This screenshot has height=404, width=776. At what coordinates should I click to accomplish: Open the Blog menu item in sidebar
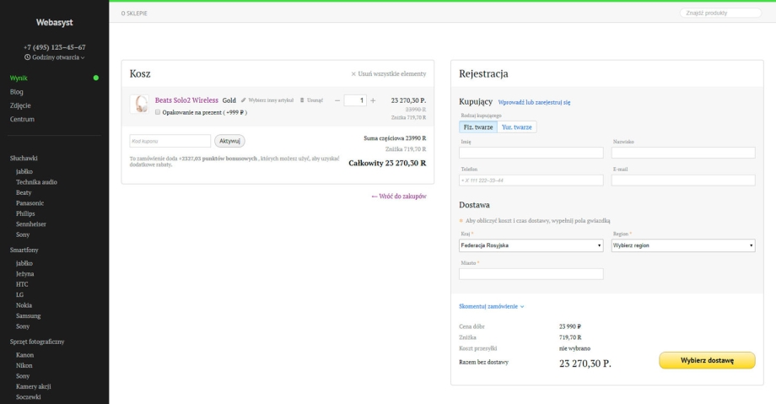coord(17,91)
